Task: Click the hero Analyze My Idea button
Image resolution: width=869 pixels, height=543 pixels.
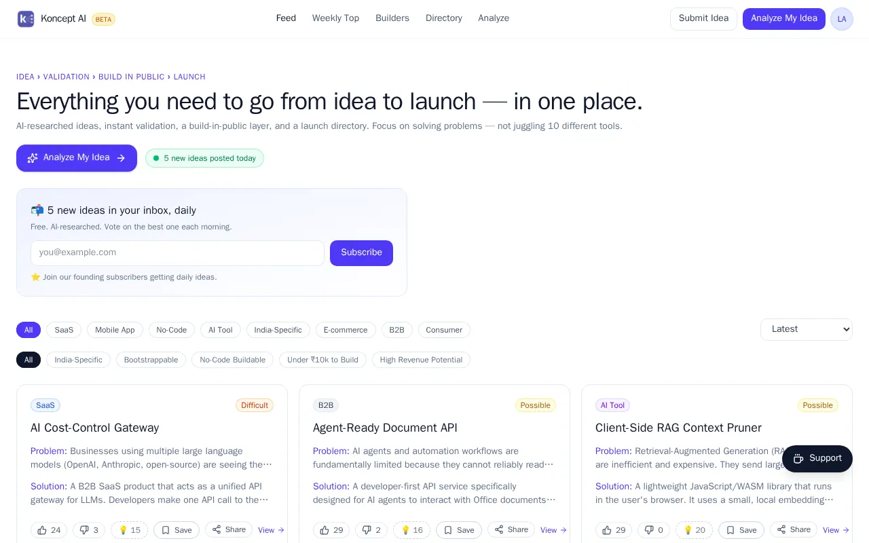Action: [77, 158]
